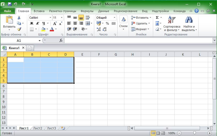The height and width of the screenshot is (136, 217).
Task: Click the cell borders icon
Action: 32,29
